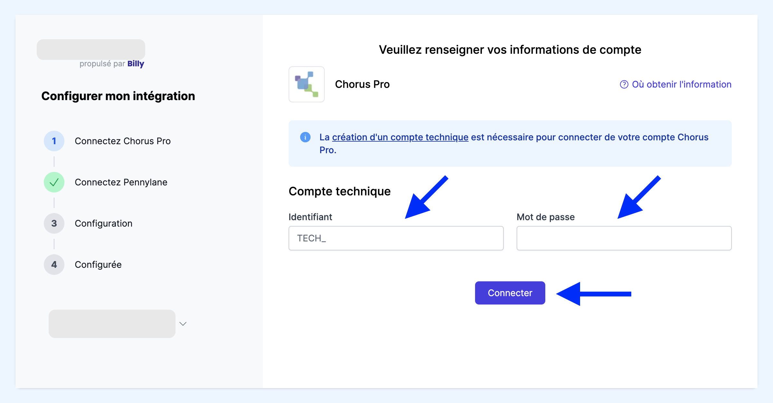Select step 1 circle for Chorus Pro
This screenshot has height=403, width=773.
pos(54,141)
